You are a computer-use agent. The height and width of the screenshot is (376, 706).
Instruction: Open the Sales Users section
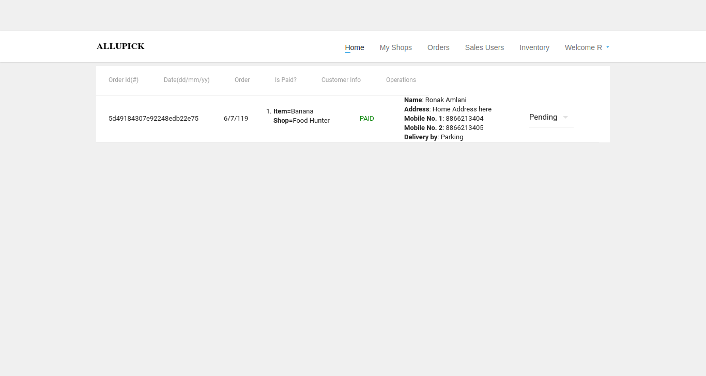pyautogui.click(x=484, y=47)
